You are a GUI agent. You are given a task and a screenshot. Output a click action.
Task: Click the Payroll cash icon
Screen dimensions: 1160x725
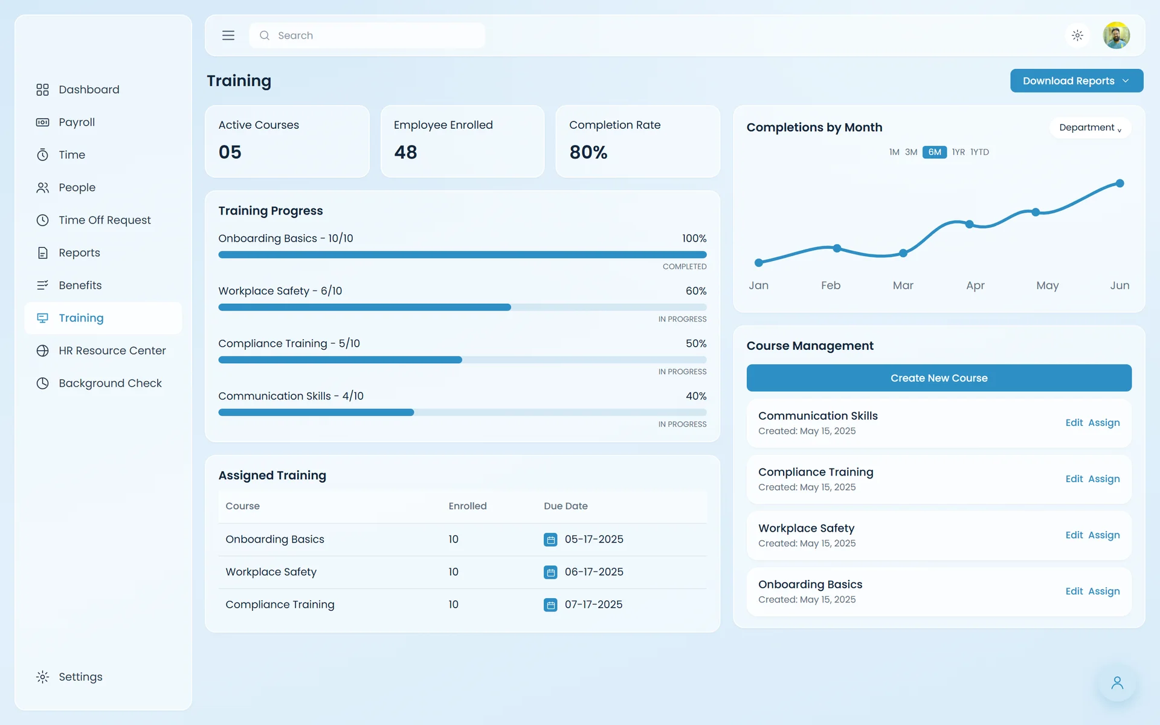click(42, 122)
